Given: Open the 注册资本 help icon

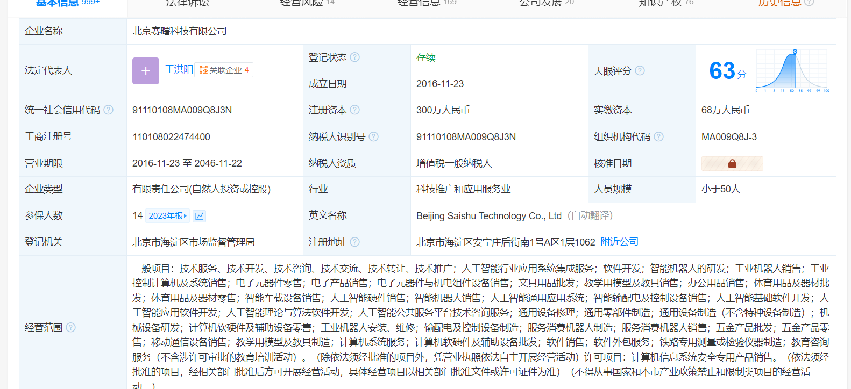Looking at the screenshot, I should click(354, 110).
